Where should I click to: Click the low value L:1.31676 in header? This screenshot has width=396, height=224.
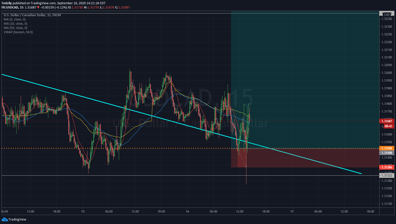click(107, 7)
